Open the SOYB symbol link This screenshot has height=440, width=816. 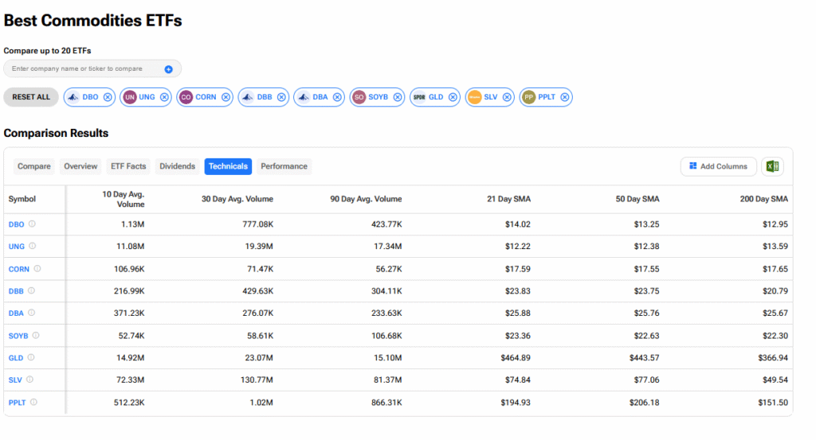click(x=18, y=336)
